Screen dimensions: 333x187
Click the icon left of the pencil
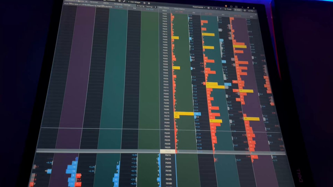(x=120, y=1)
